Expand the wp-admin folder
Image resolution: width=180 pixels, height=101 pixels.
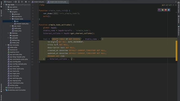coord(6,7)
